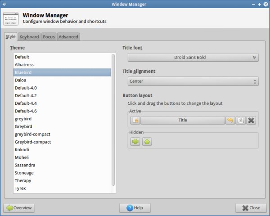Screen dimensions: 270x216
Task: Click the maximize button in the Active layout
Action: click(241, 120)
